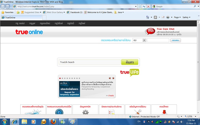This screenshot has height=125, width=200.
Task: Start search with the magnifier icon
Action: [x=195, y=6]
